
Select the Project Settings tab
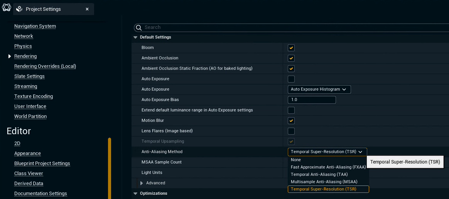(x=43, y=9)
